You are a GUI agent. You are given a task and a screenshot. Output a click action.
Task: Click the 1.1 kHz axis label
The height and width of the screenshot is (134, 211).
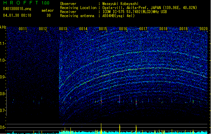[3, 44]
